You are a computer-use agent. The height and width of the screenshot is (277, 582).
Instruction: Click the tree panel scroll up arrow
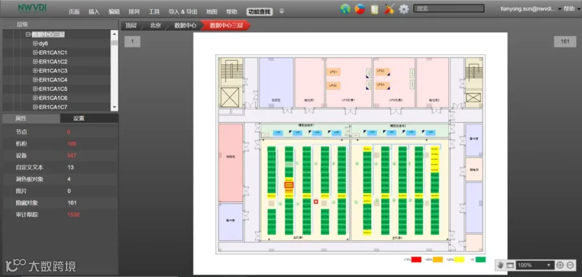[x=114, y=34]
